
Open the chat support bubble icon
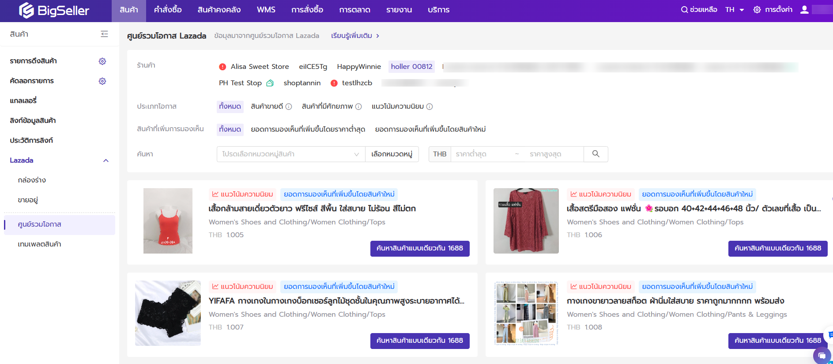tap(822, 356)
